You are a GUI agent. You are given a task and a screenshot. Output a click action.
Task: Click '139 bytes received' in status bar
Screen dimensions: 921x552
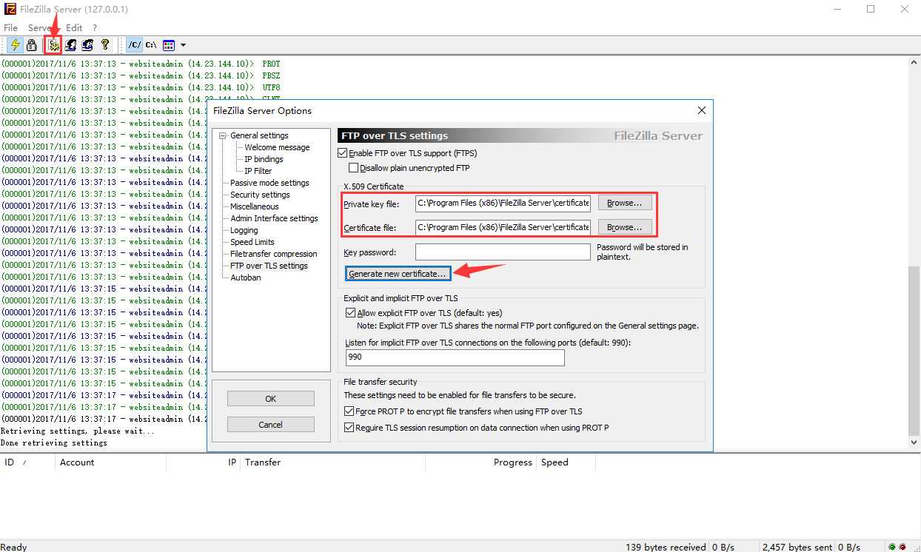(666, 547)
